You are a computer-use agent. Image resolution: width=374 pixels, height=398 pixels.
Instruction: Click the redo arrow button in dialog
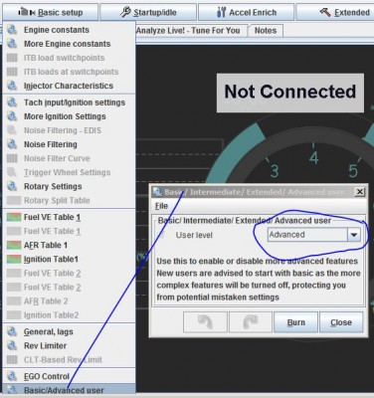pos(251,322)
